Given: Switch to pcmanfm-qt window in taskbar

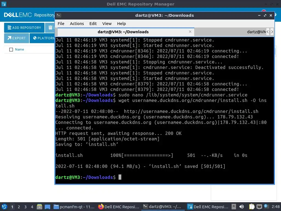Looking at the screenshot, I should 74,207.
